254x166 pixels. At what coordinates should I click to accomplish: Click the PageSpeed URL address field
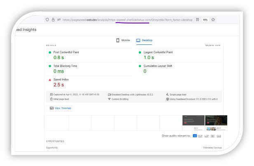(x=127, y=20)
